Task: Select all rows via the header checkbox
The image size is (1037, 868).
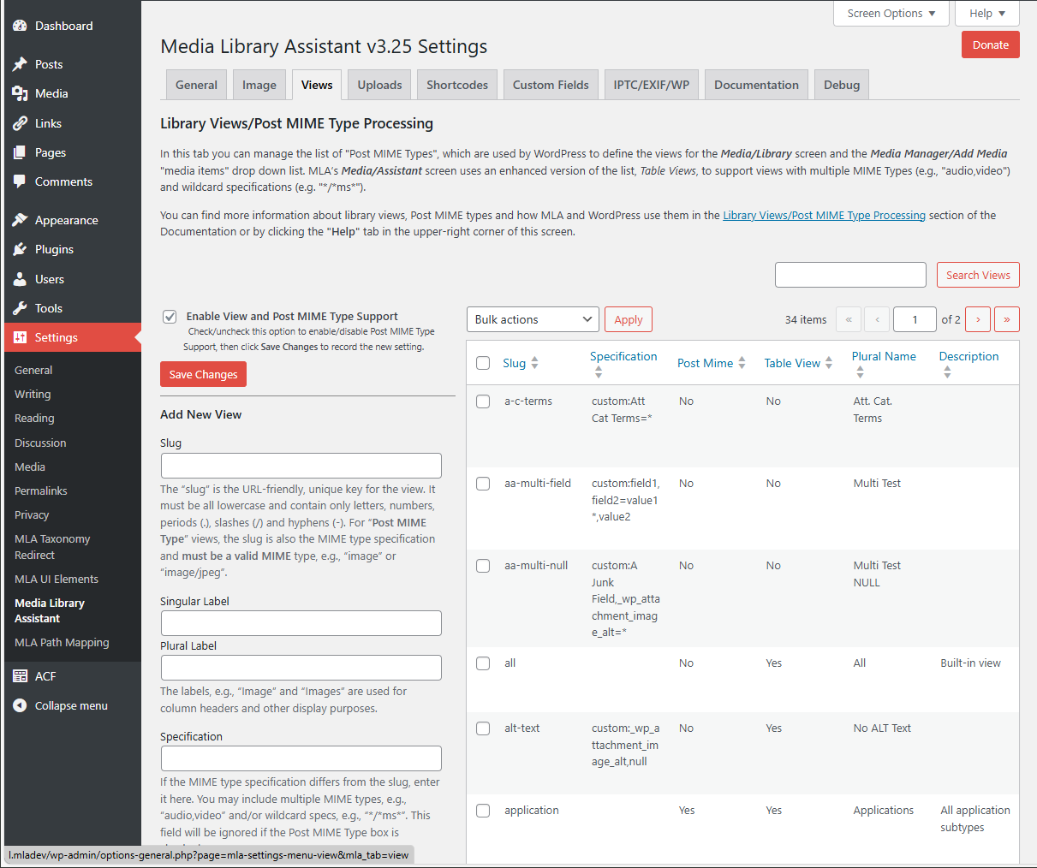Action: 482,362
